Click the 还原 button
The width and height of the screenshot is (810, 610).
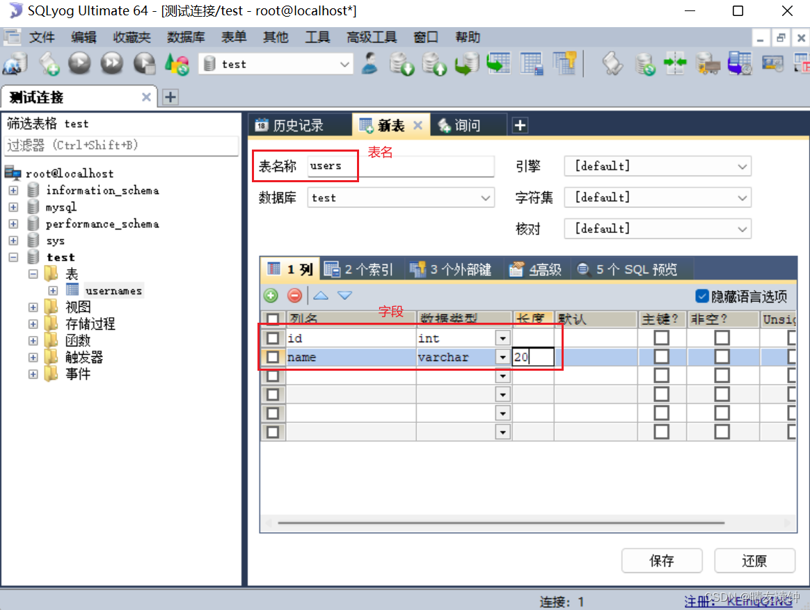(x=754, y=561)
